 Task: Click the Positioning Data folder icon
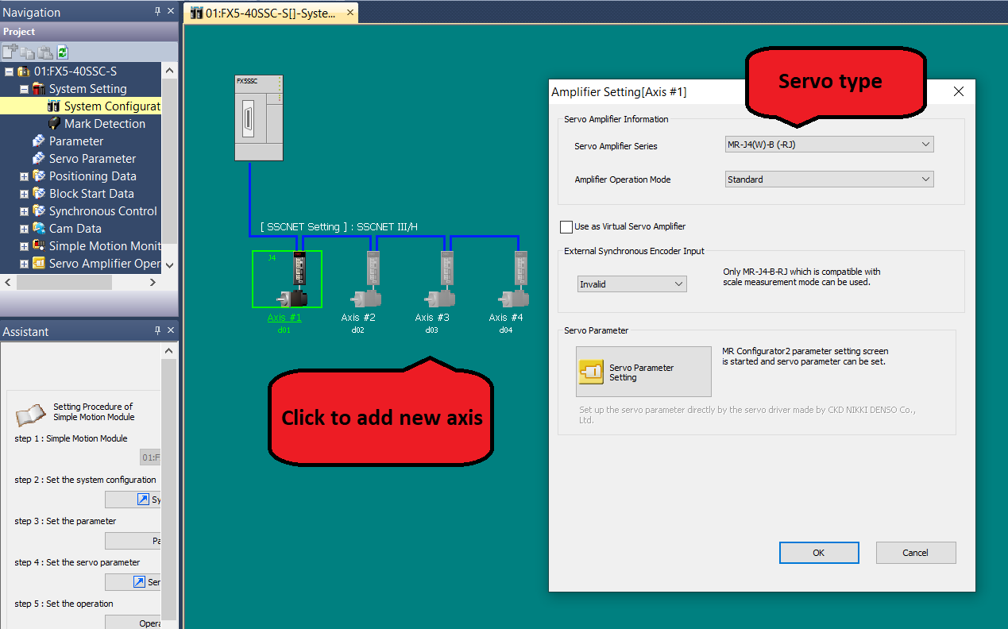39,176
